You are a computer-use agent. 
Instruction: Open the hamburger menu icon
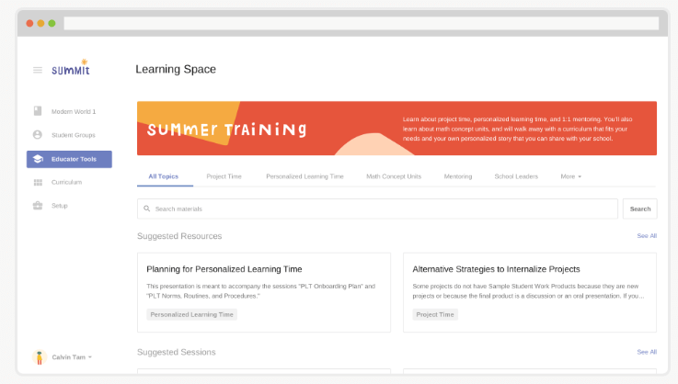coord(38,70)
